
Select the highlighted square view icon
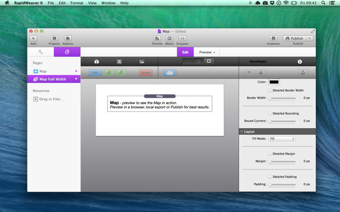point(209,61)
